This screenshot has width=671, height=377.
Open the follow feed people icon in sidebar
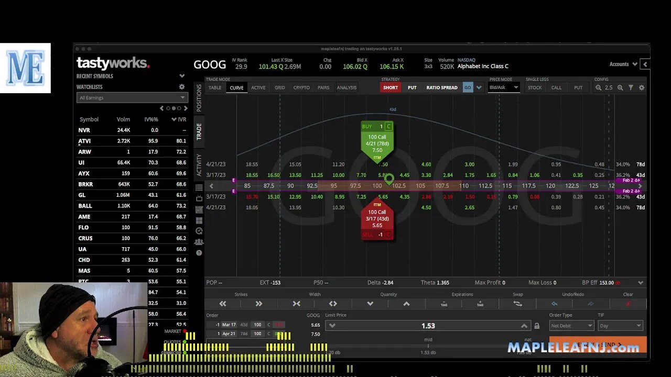pos(199,242)
